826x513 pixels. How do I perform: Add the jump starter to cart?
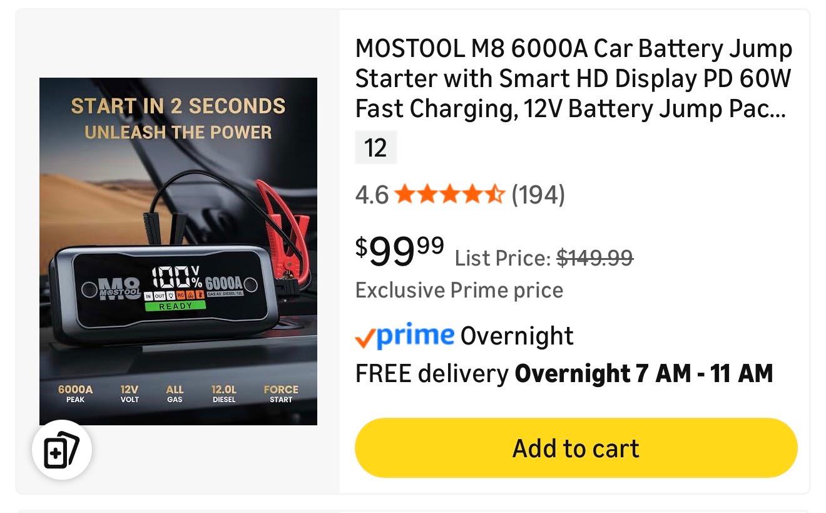(x=576, y=448)
